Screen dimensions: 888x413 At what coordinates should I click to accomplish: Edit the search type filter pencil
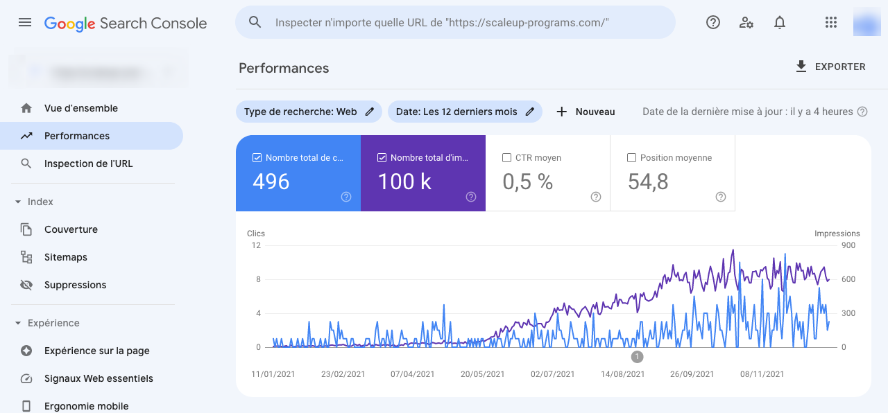(370, 112)
